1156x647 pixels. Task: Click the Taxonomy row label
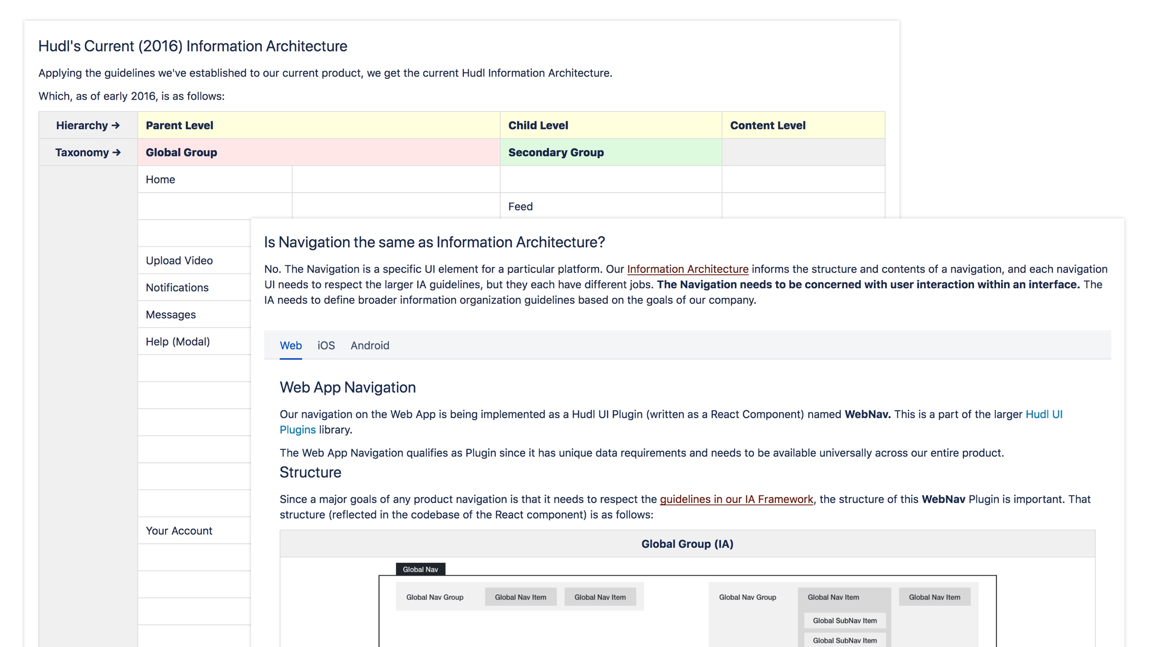pyautogui.click(x=88, y=153)
